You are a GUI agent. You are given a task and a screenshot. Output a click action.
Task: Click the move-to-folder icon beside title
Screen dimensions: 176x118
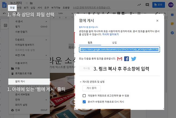pos(31,3)
